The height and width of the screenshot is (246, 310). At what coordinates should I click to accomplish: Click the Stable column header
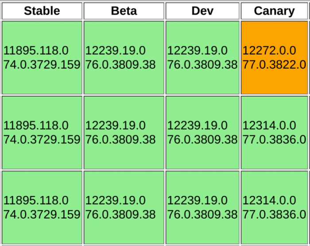click(x=42, y=11)
